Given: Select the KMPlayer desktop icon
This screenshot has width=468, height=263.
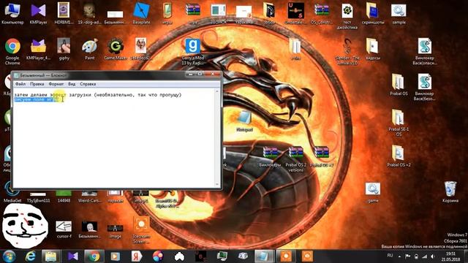Looking at the screenshot, I should tap(39, 13).
